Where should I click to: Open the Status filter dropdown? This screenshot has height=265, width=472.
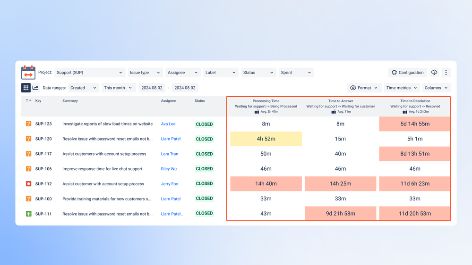[x=258, y=73]
